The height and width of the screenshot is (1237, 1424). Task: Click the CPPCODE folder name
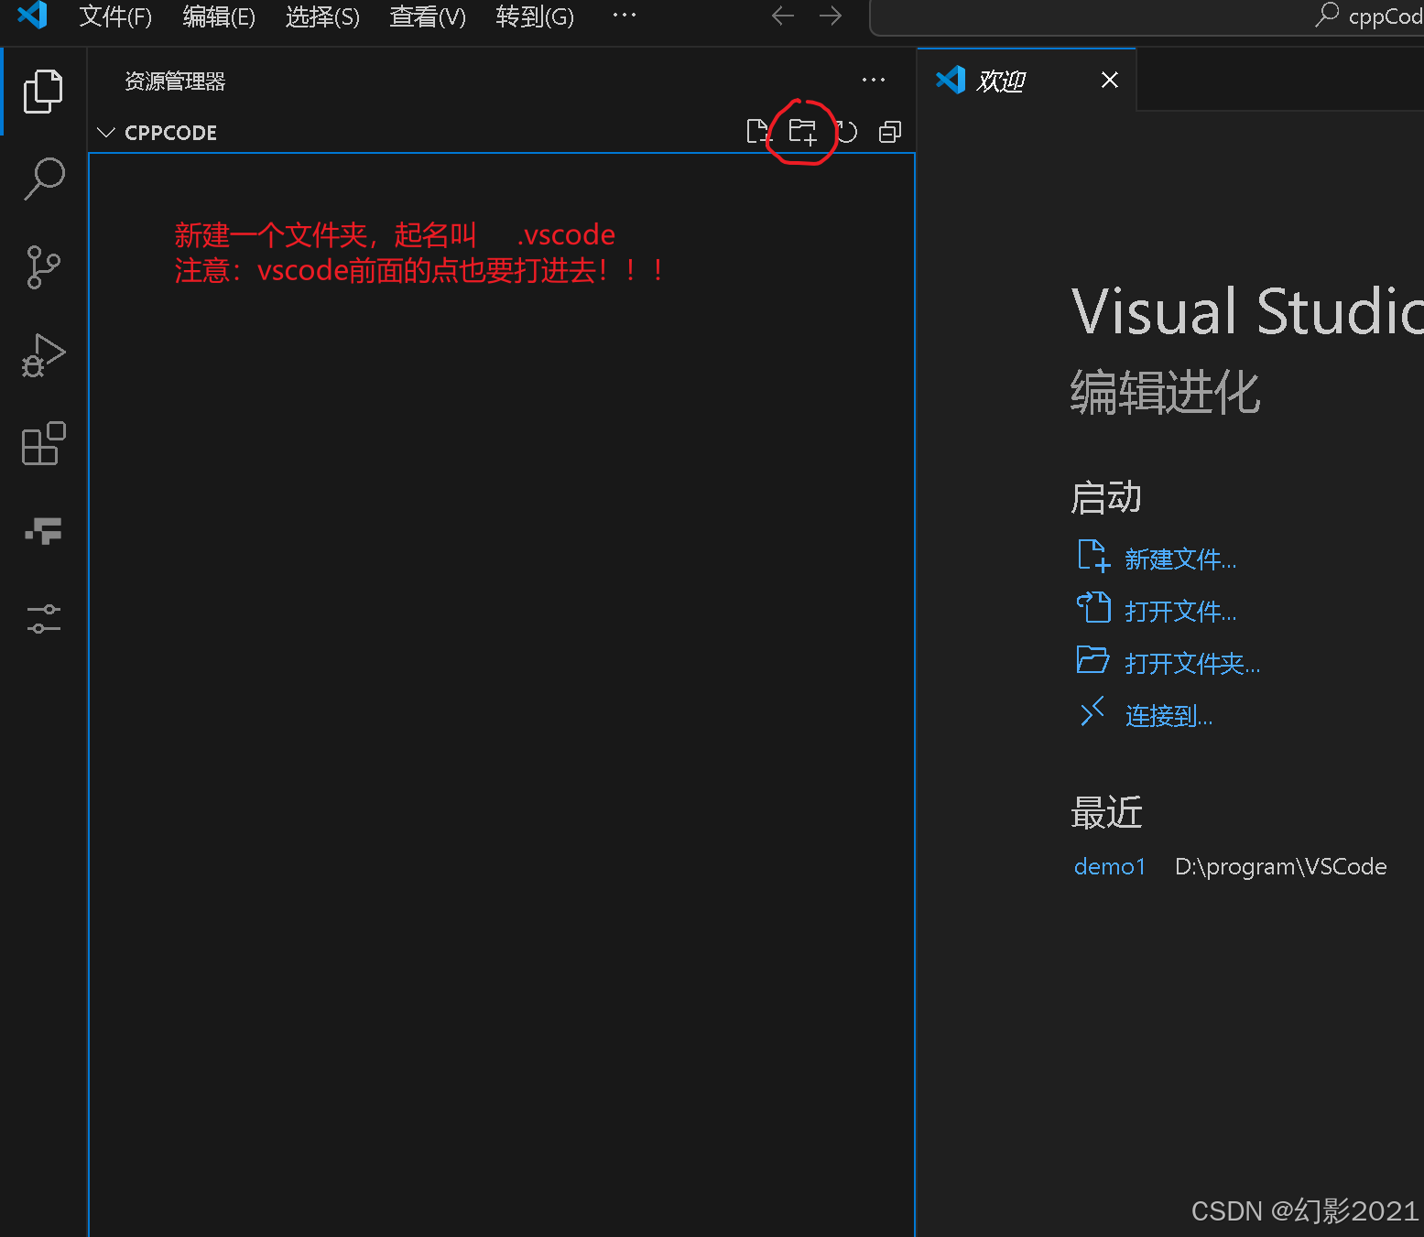coord(171,133)
